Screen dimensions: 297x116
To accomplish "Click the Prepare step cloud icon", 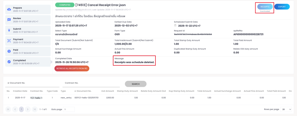I will 9,9.
